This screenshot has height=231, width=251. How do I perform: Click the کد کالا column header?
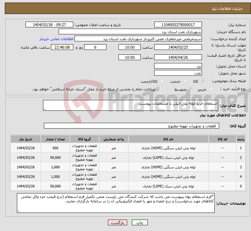(223, 139)
